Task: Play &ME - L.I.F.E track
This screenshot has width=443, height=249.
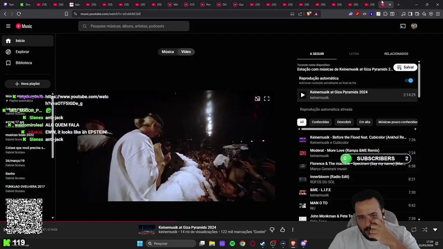Action: [x=357, y=192]
